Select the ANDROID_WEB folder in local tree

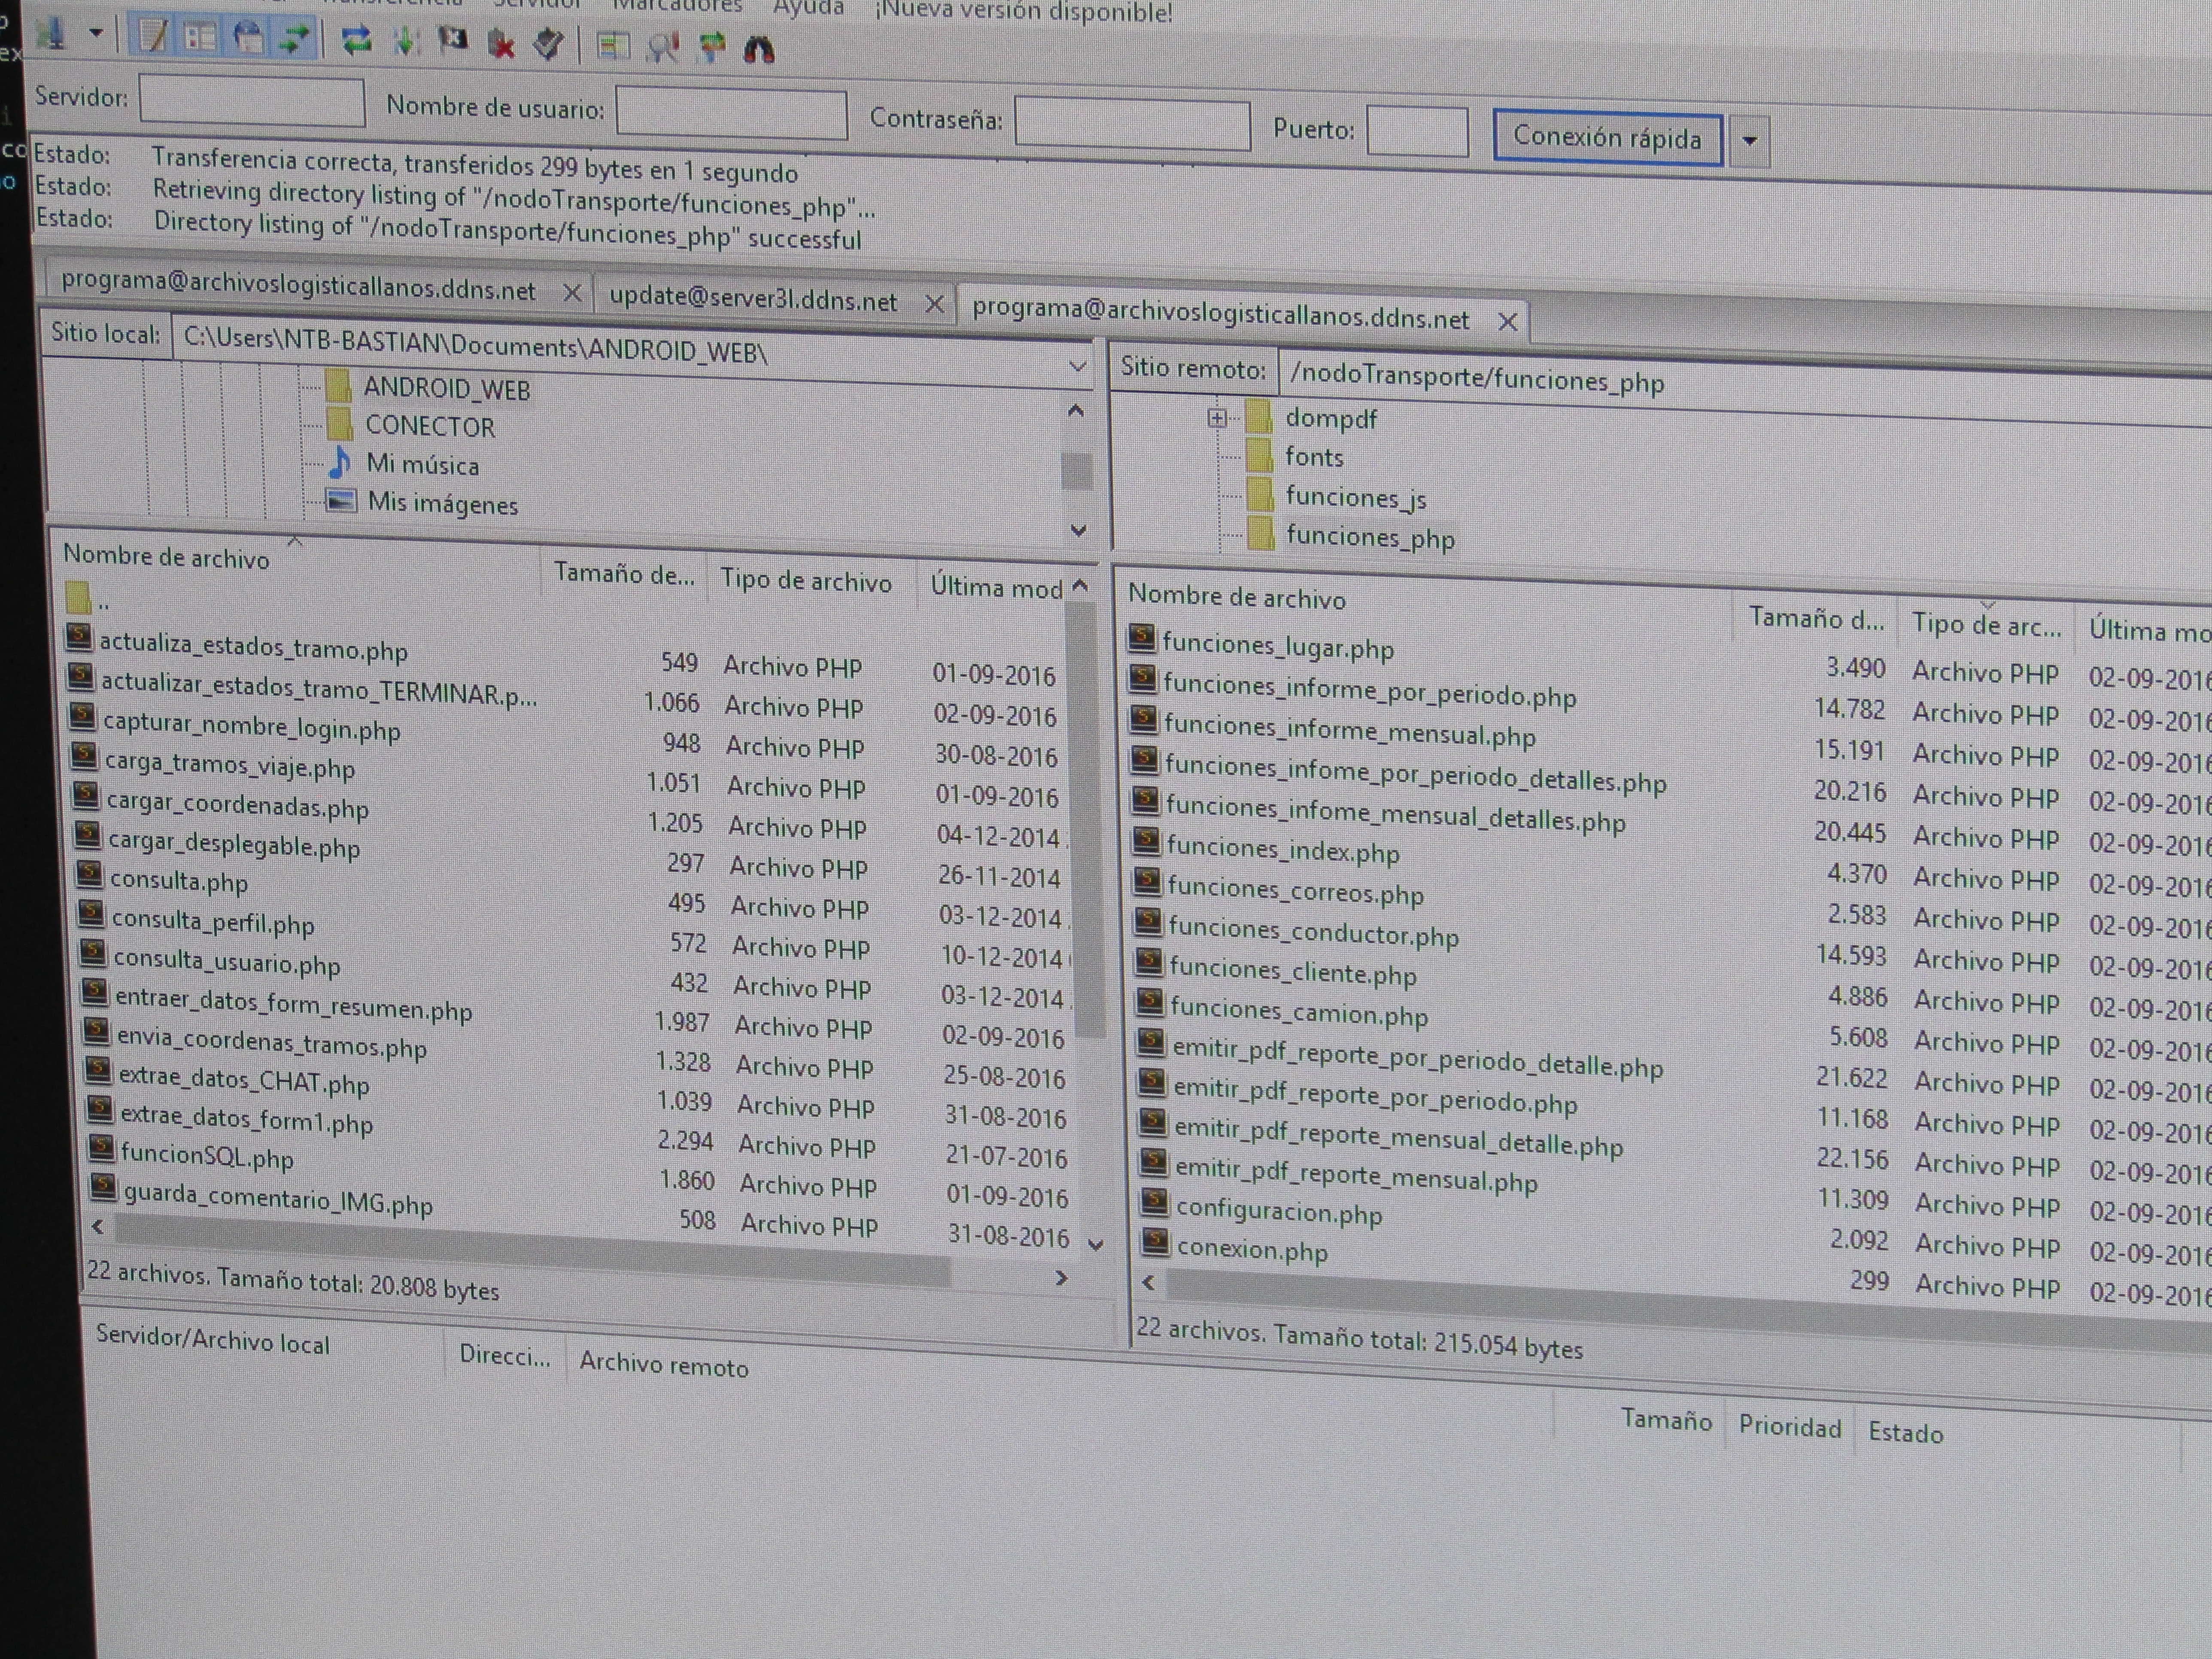446,389
